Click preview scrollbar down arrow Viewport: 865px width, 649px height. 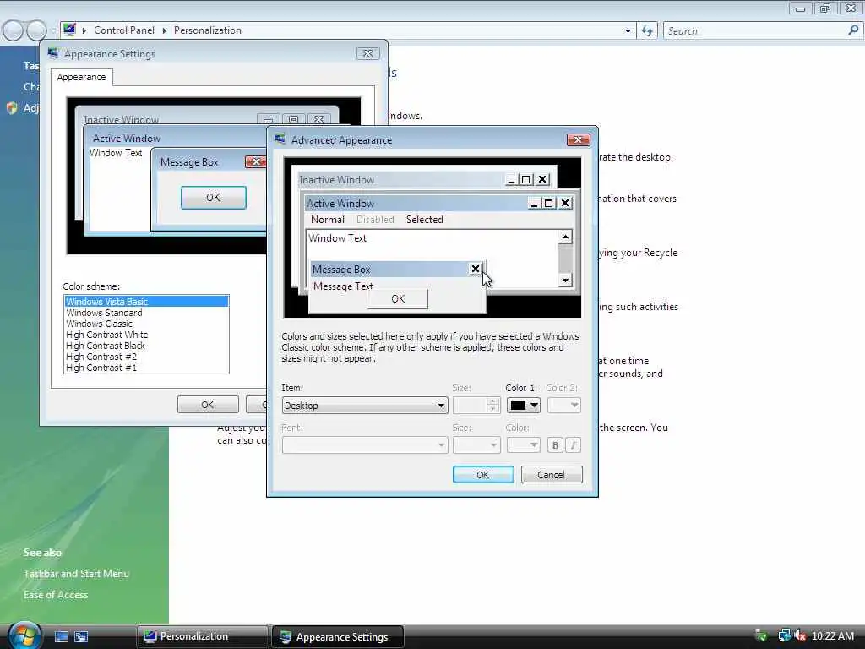click(565, 281)
